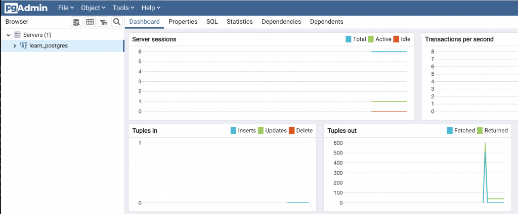Open the Help menu
Screen dimensions: 518x214
(151, 8)
